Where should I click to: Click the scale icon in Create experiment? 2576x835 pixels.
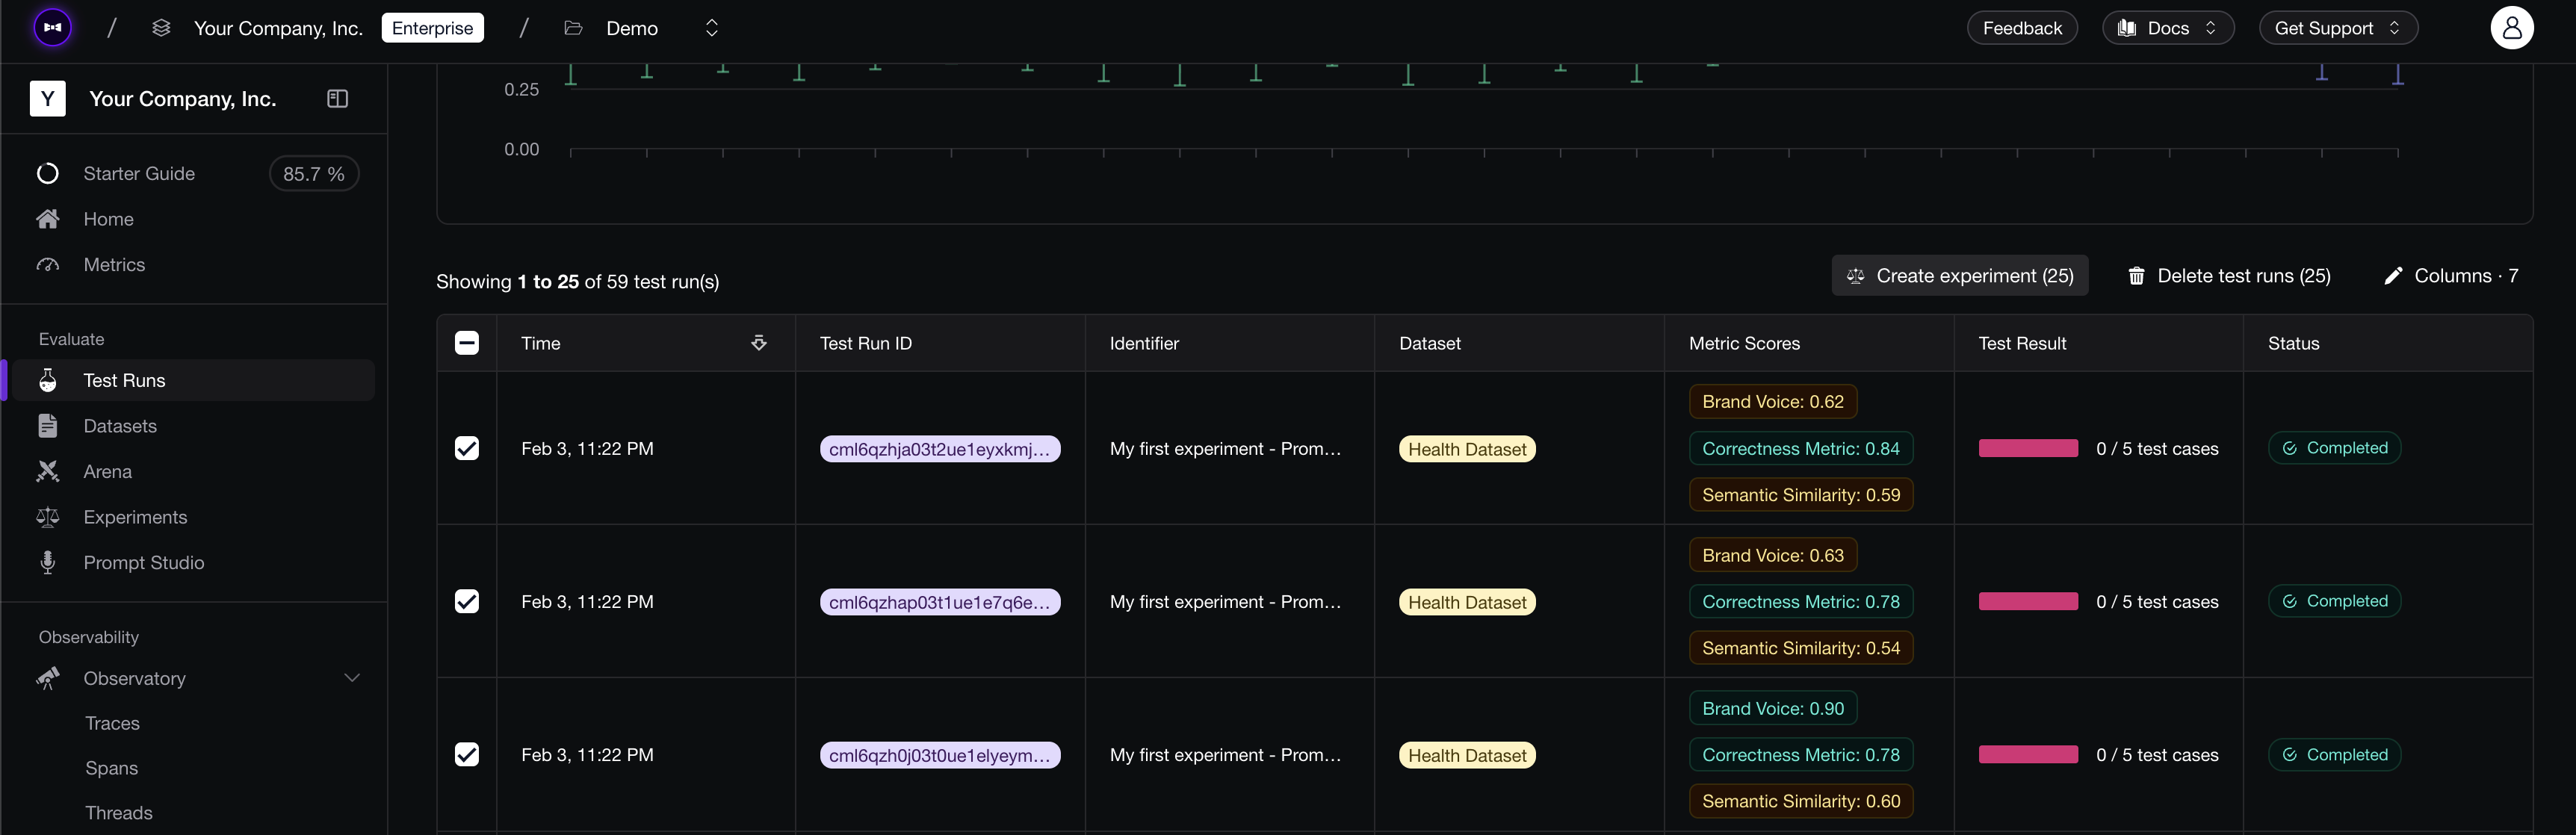(x=1856, y=276)
